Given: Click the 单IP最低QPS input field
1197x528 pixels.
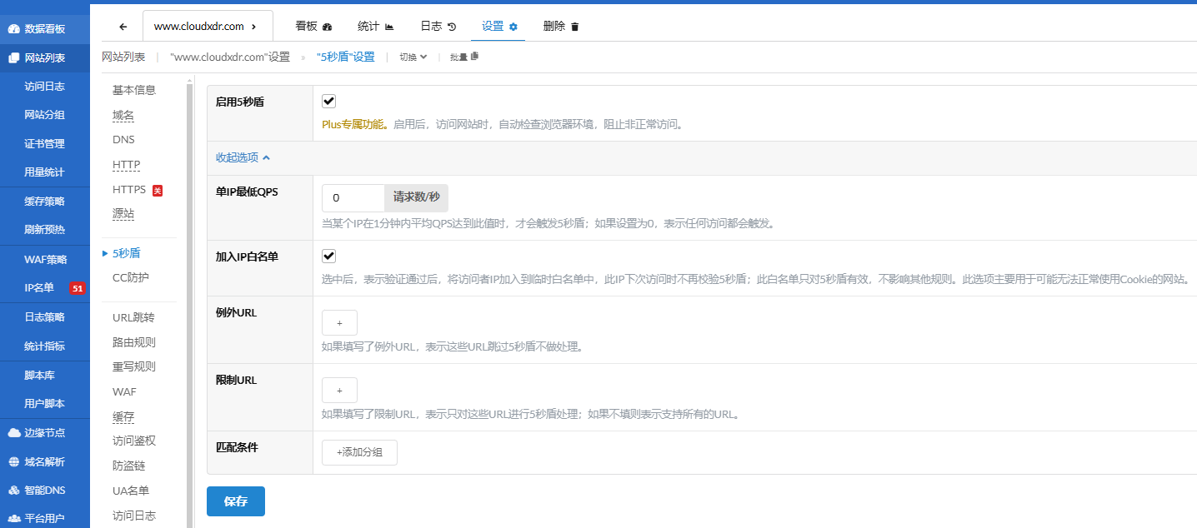Looking at the screenshot, I should pyautogui.click(x=353, y=198).
